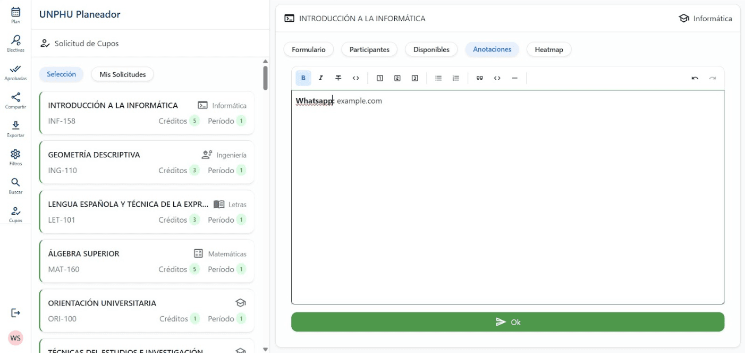Click the Solicitud de Cupos header
Image resolution: width=745 pixels, height=356 pixels.
(x=80, y=44)
